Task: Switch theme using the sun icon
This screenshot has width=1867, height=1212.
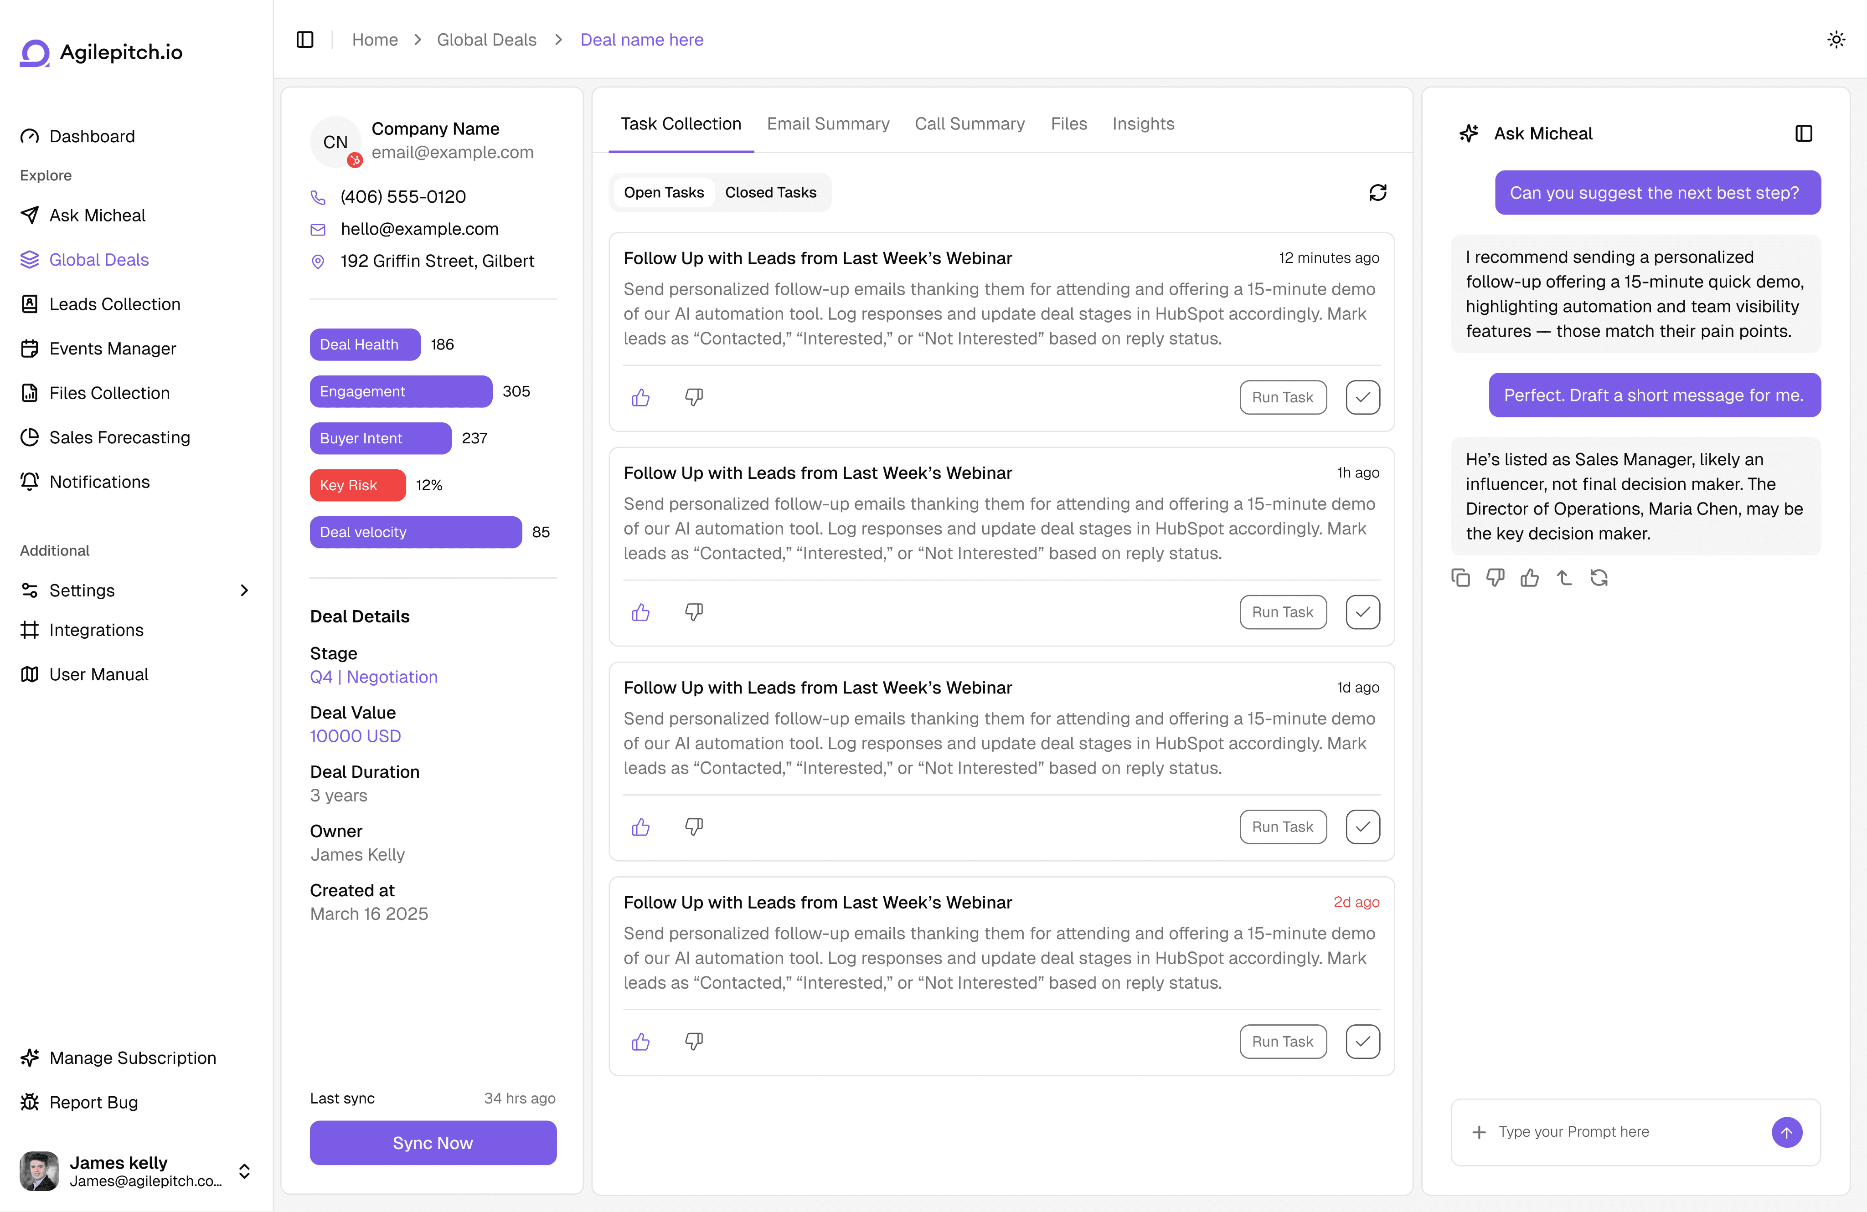Action: click(1836, 39)
